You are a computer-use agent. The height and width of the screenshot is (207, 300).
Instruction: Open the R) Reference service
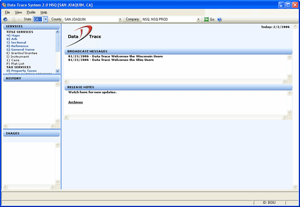pos(17,46)
